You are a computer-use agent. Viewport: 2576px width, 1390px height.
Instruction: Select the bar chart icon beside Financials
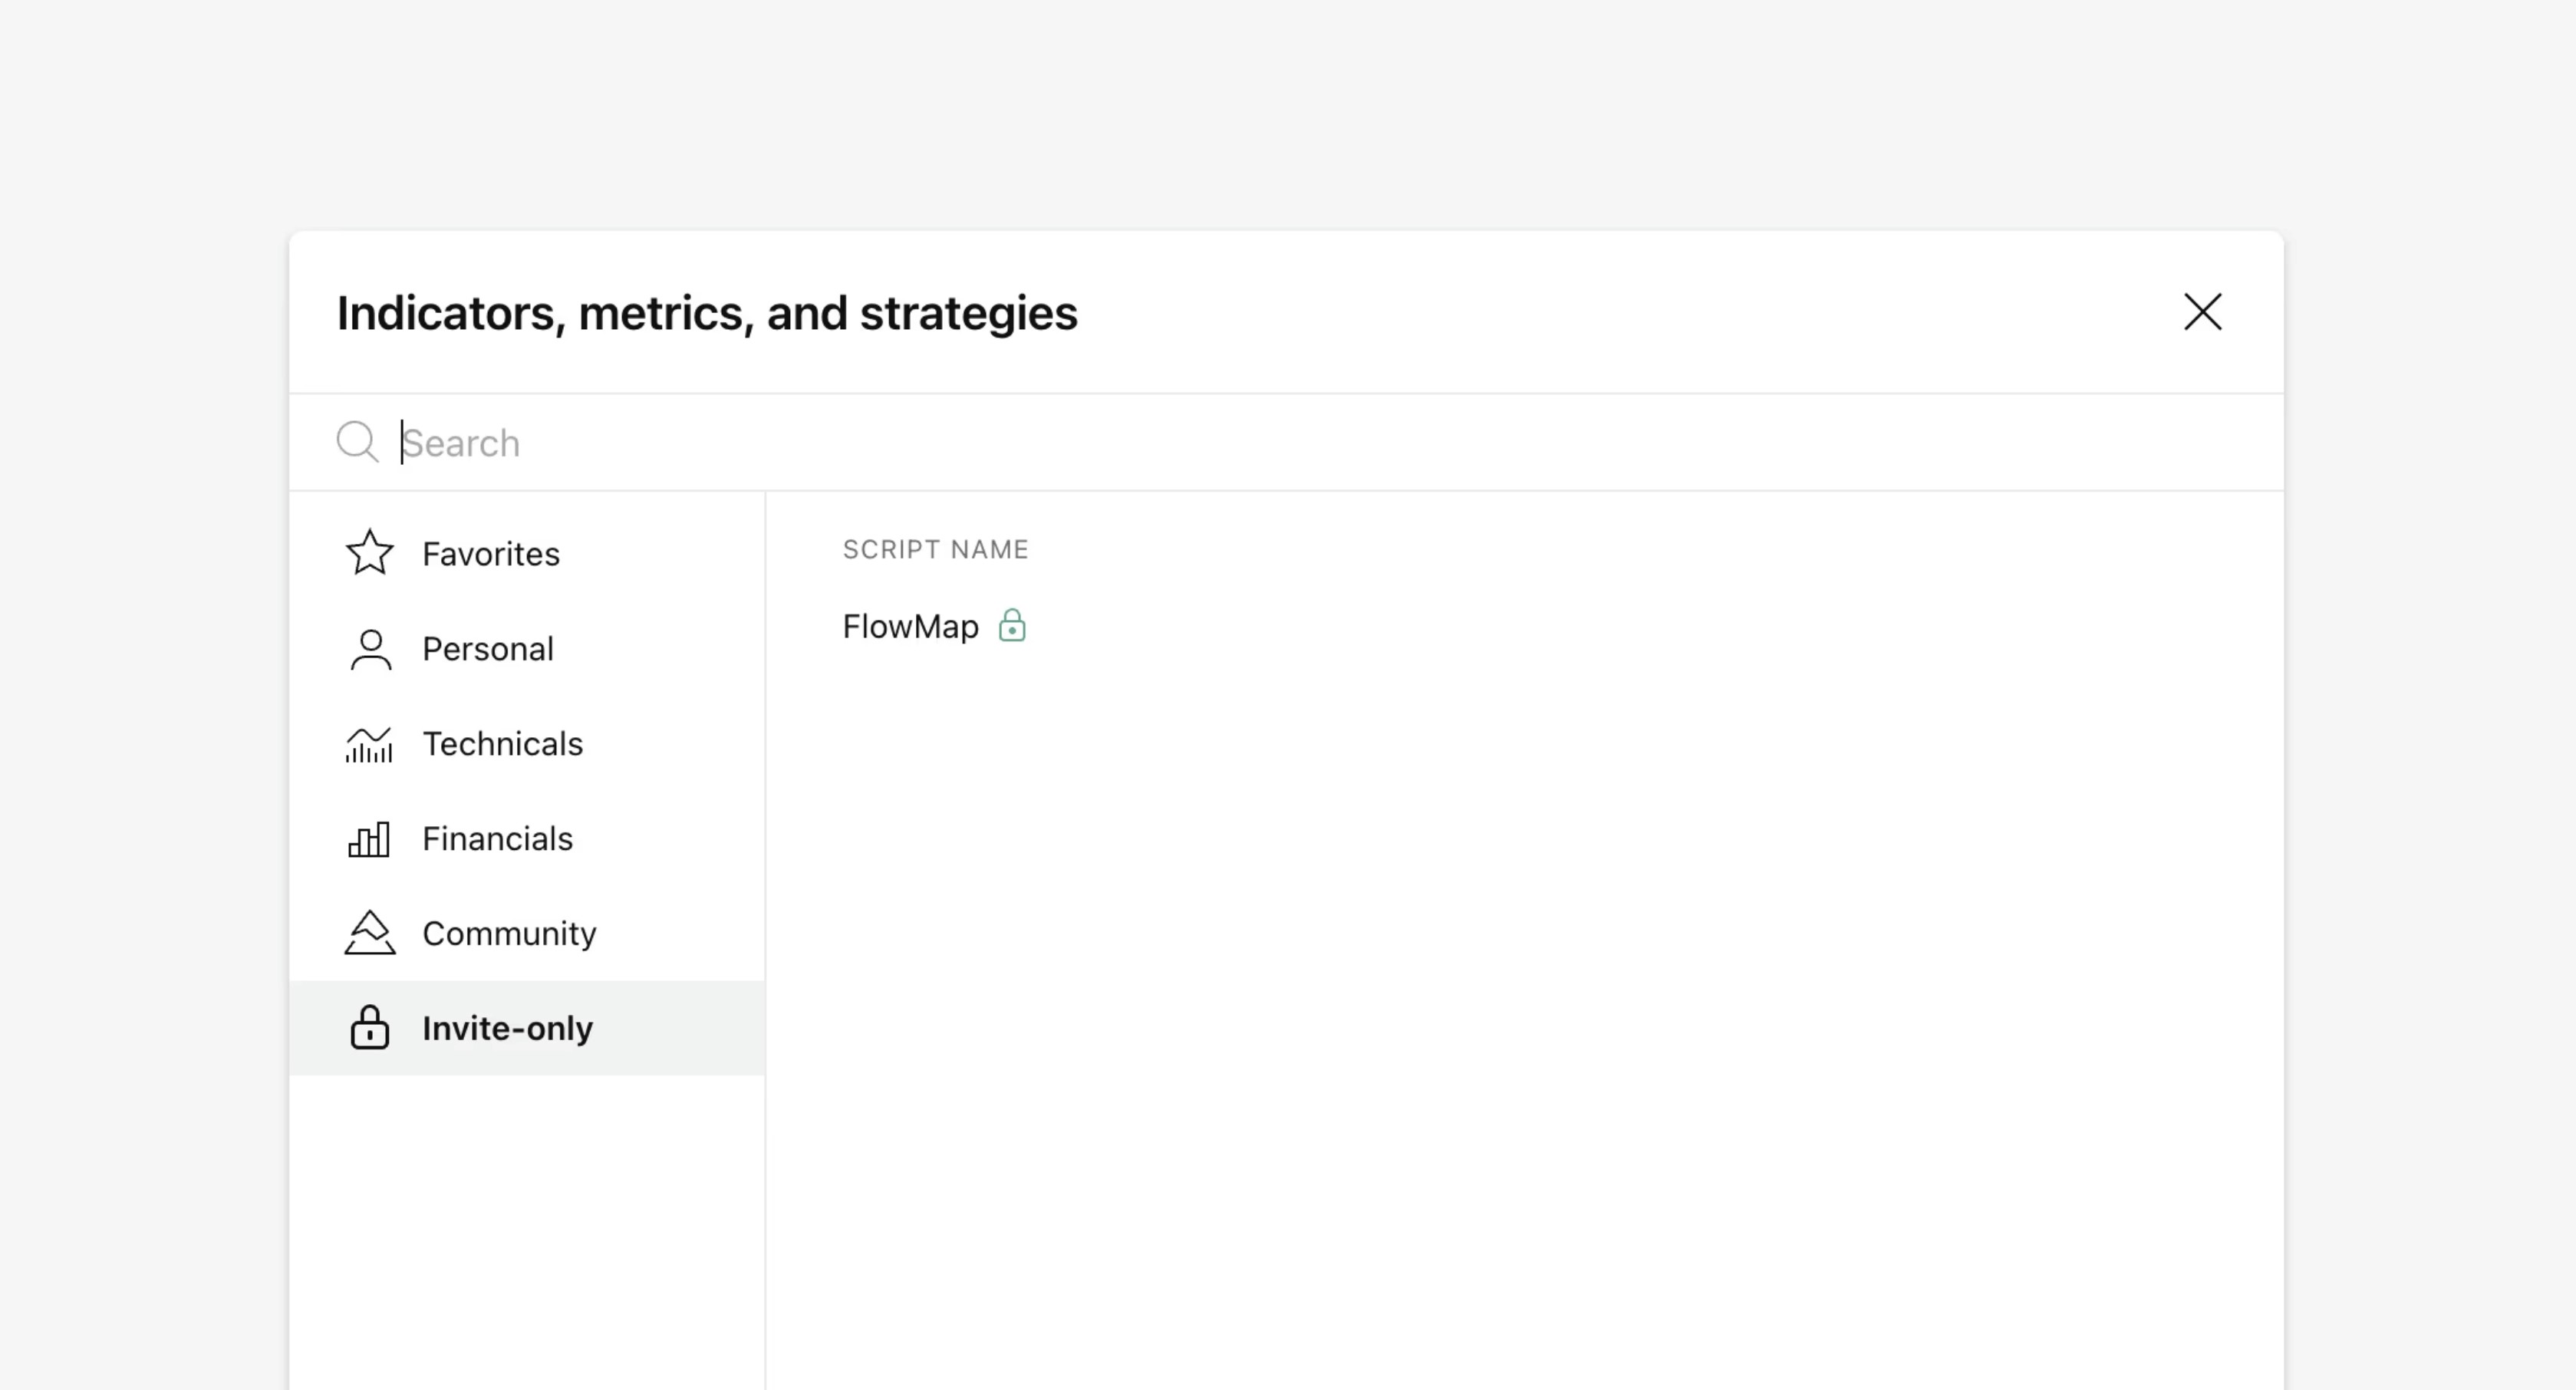point(369,838)
